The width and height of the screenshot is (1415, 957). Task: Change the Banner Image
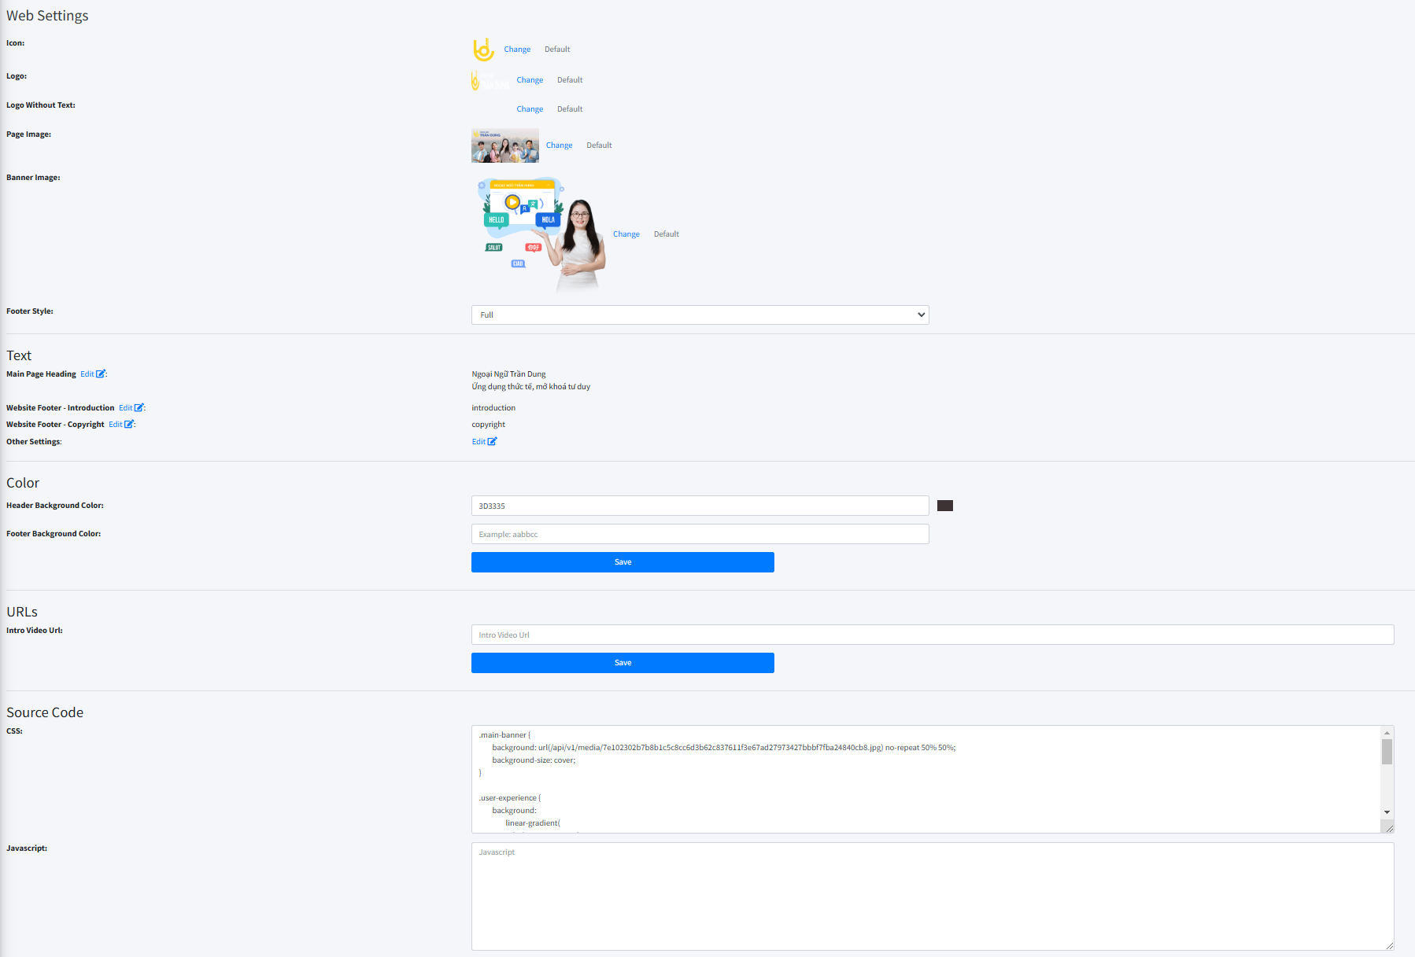[x=626, y=234]
